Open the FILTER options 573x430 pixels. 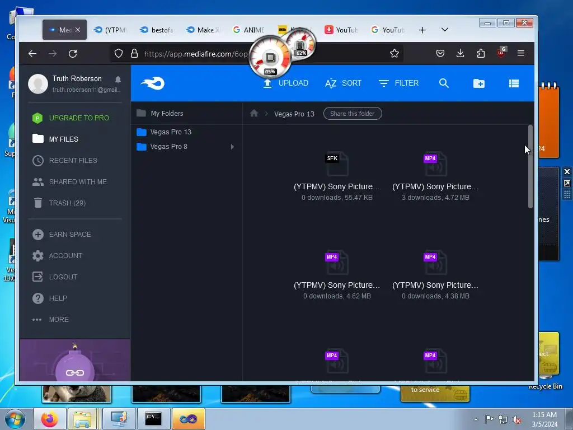(398, 83)
